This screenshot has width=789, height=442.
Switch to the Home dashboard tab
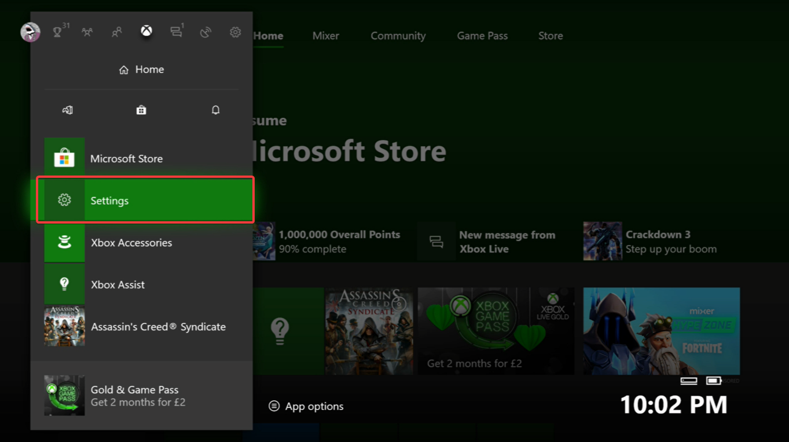[x=269, y=36]
